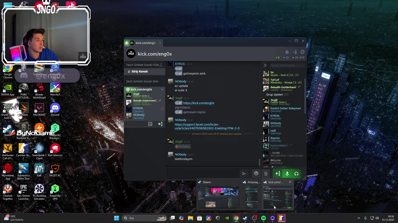The width and height of the screenshot is (398, 223).
Task: Open Windows Start menu on taskbar
Action: (117, 218)
